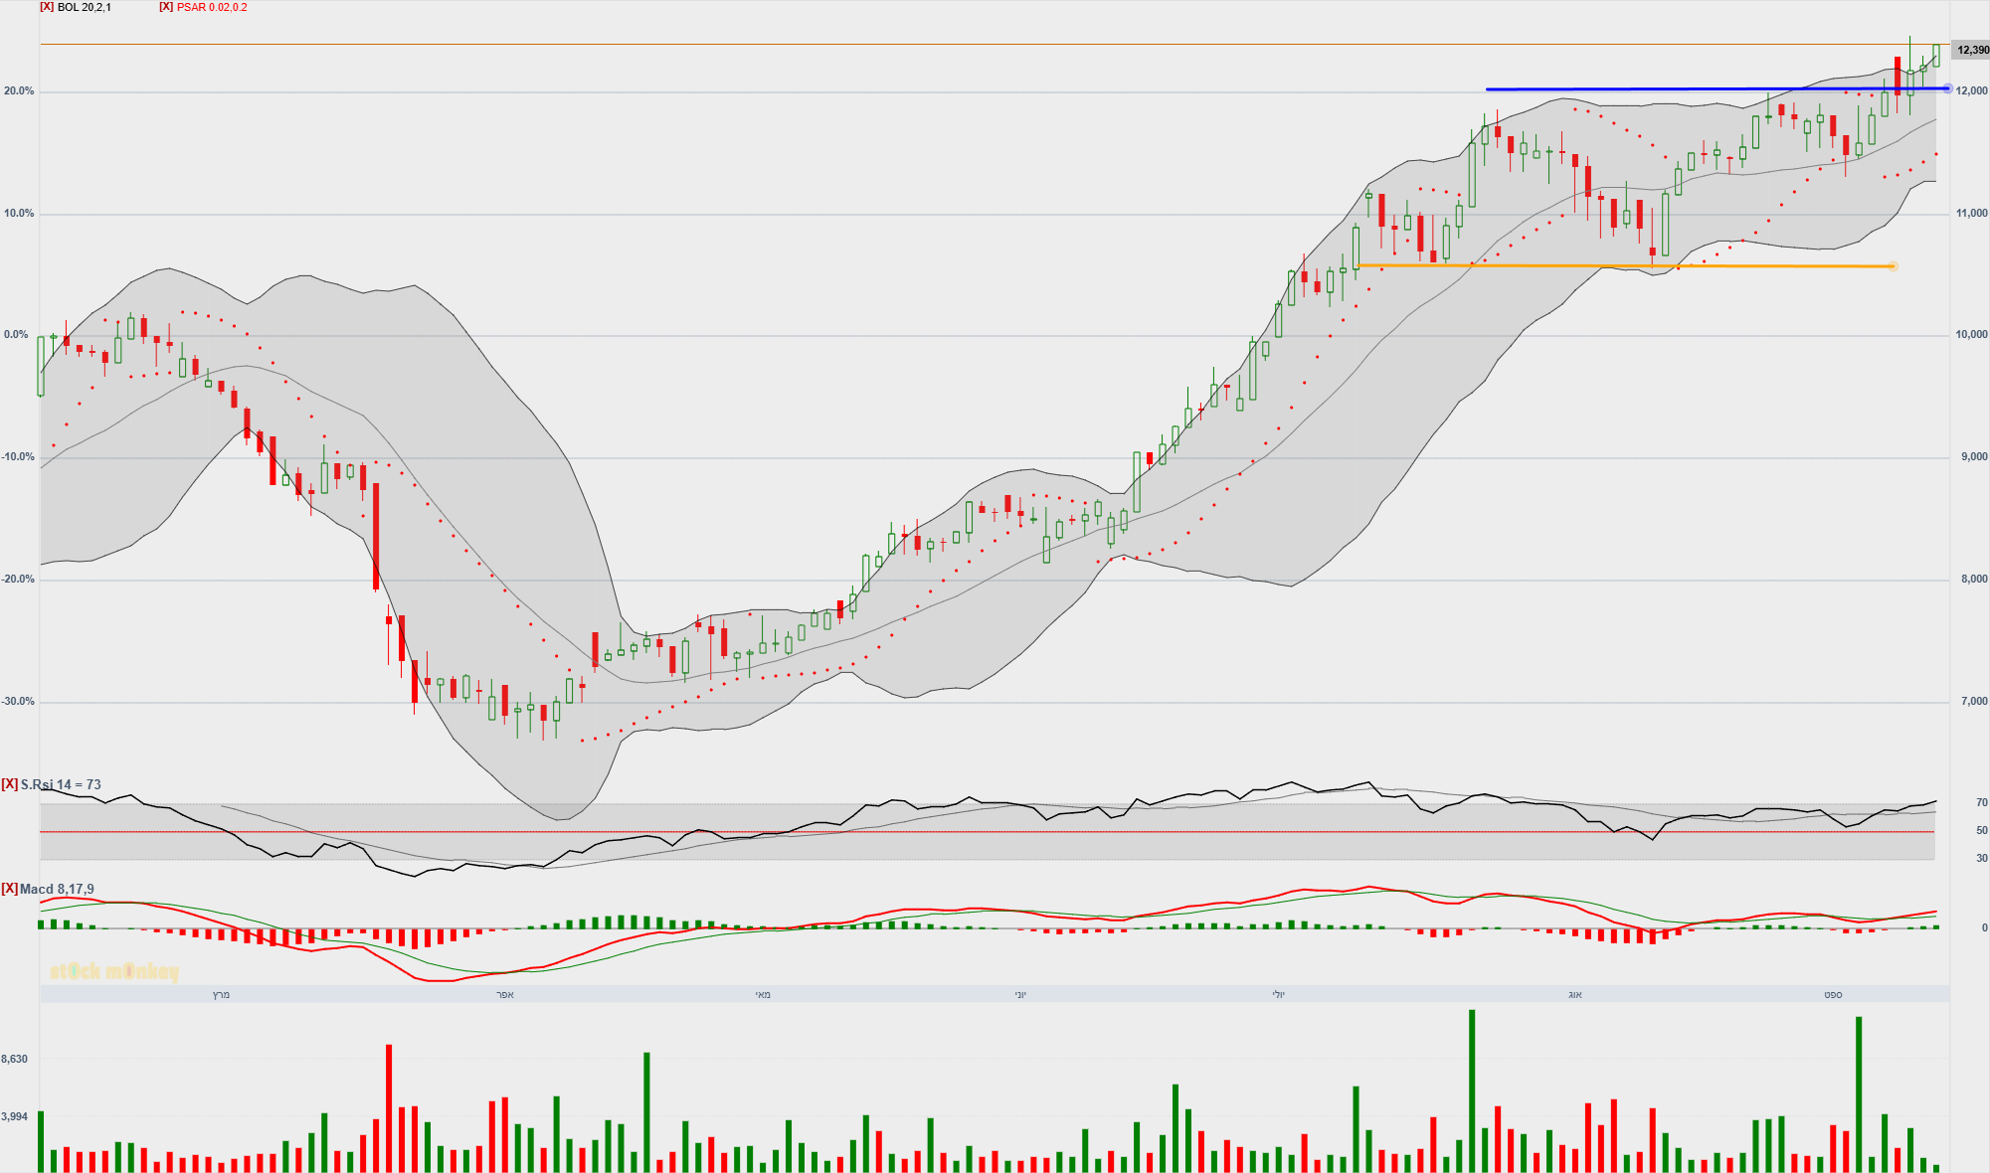The image size is (1990, 1173).
Task: Click the 12,390 current price tag
Action: click(1970, 50)
